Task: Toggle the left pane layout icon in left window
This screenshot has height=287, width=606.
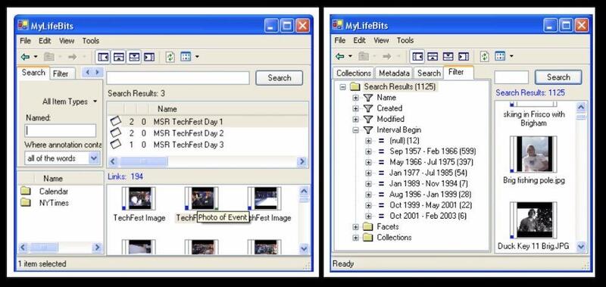Action: coord(103,57)
